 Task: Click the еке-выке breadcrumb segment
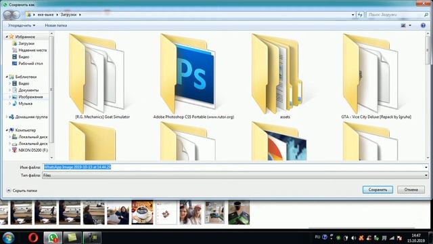(45, 15)
